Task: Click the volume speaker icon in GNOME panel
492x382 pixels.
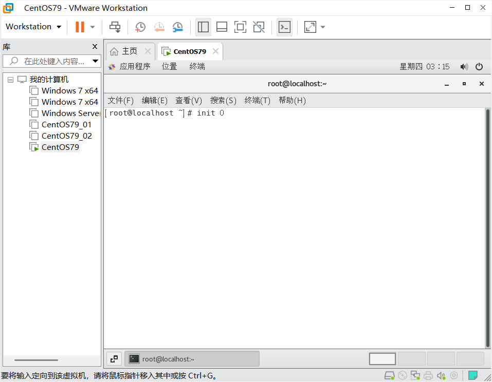Action: [464, 66]
